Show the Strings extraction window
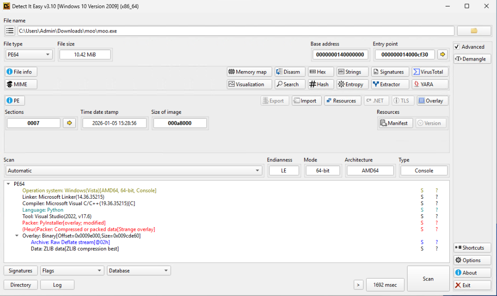This screenshot has width=497, height=296. 349,72
